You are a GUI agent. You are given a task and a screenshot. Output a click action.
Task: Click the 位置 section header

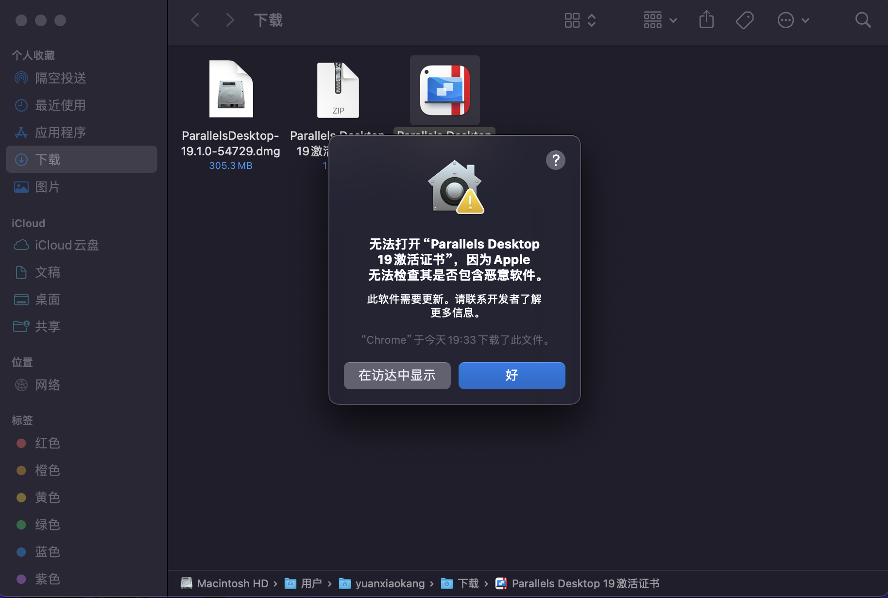pos(22,362)
